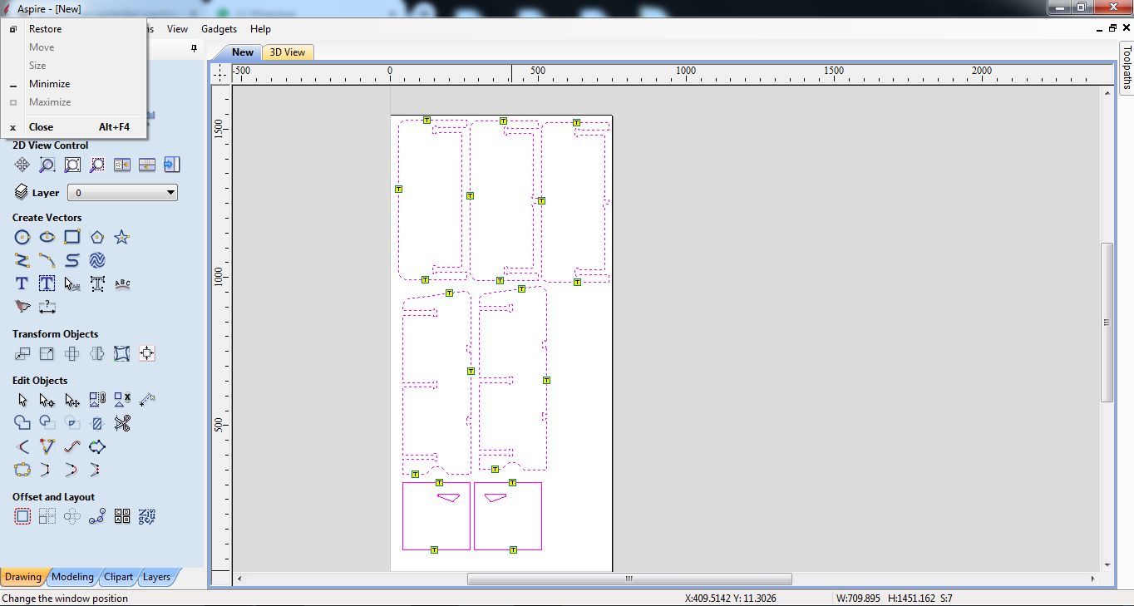The width and height of the screenshot is (1134, 606).
Task: Choose the Draw Ellipse tool
Action: [x=47, y=237]
